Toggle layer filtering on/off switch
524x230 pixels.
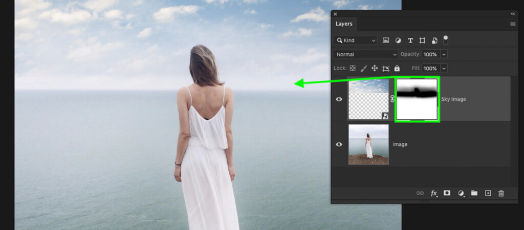click(446, 40)
